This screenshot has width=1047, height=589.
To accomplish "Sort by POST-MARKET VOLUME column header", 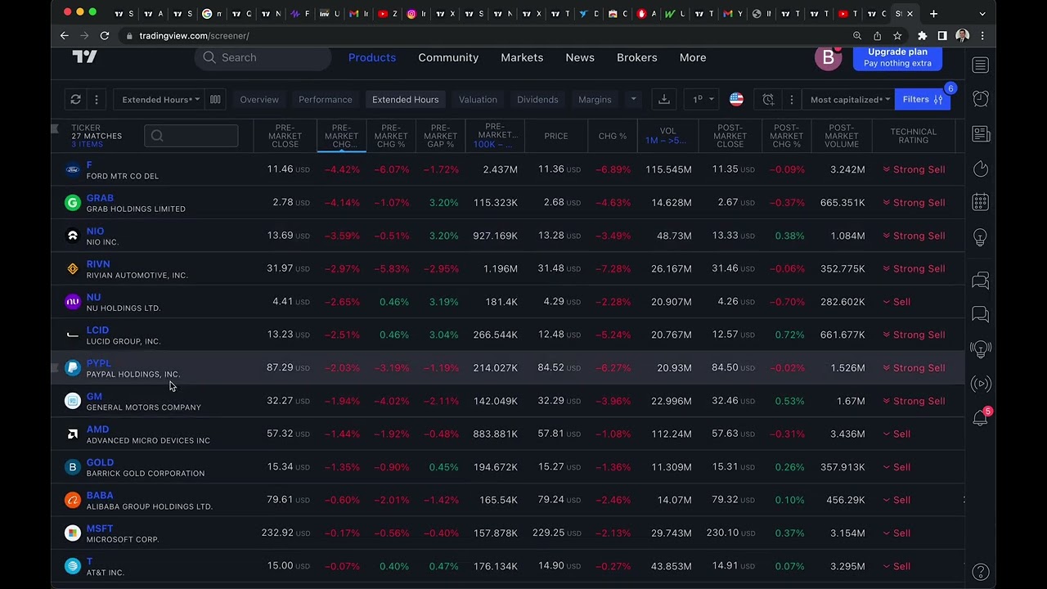I will coord(842,136).
